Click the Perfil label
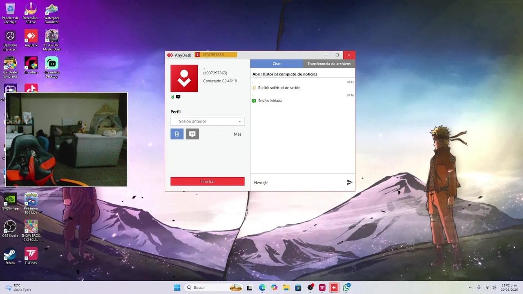 [x=176, y=112]
